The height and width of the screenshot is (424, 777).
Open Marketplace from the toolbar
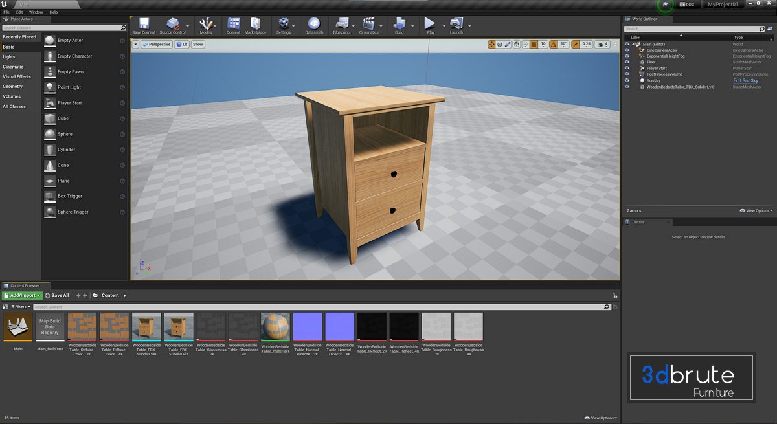point(255,25)
